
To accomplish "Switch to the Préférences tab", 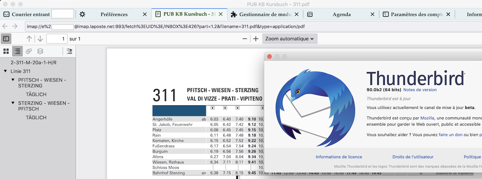I will 114,14.
